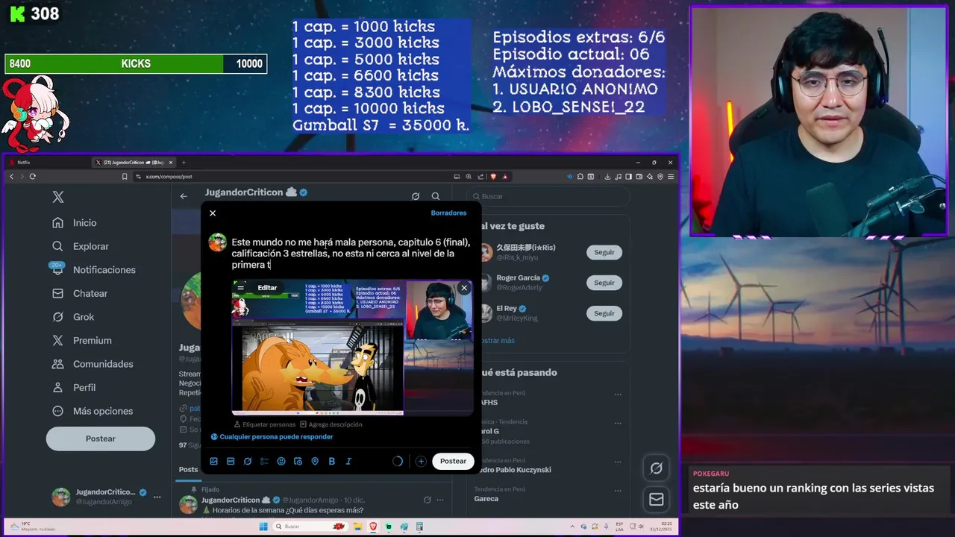Open floating Grok button at bottom right
This screenshot has width=955, height=537.
point(657,468)
